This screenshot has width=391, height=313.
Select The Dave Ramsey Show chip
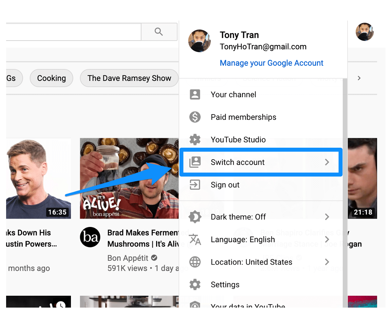129,78
